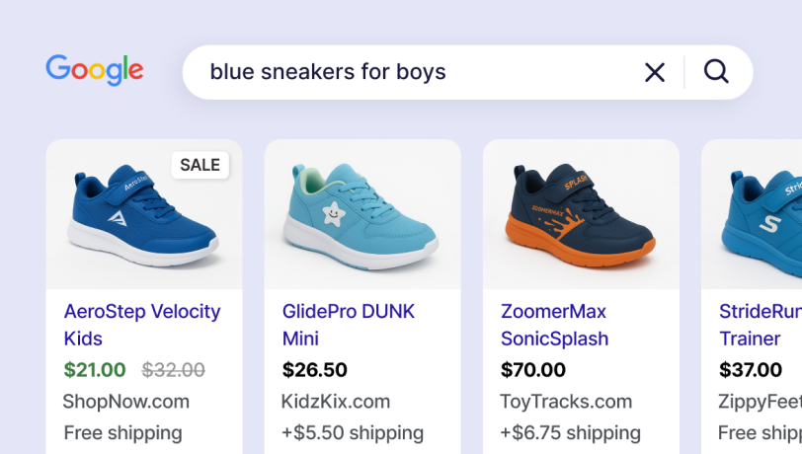The image size is (802, 454).
Task: Click the KidzKix.com seller name
Action: click(336, 402)
